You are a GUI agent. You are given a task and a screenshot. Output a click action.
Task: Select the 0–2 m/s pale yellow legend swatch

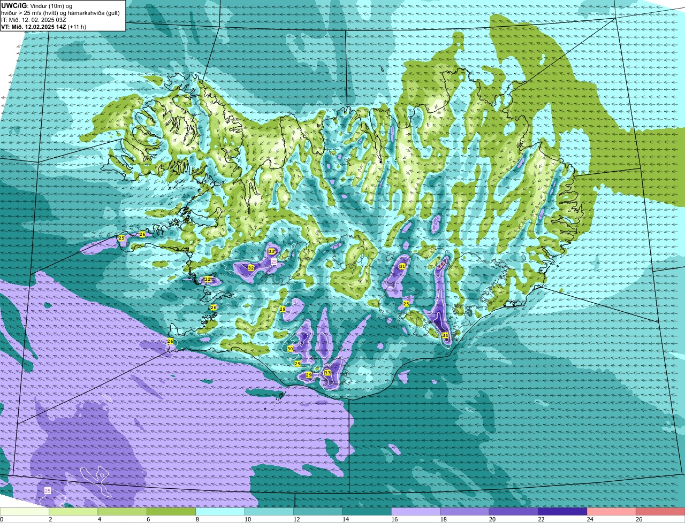point(25,511)
